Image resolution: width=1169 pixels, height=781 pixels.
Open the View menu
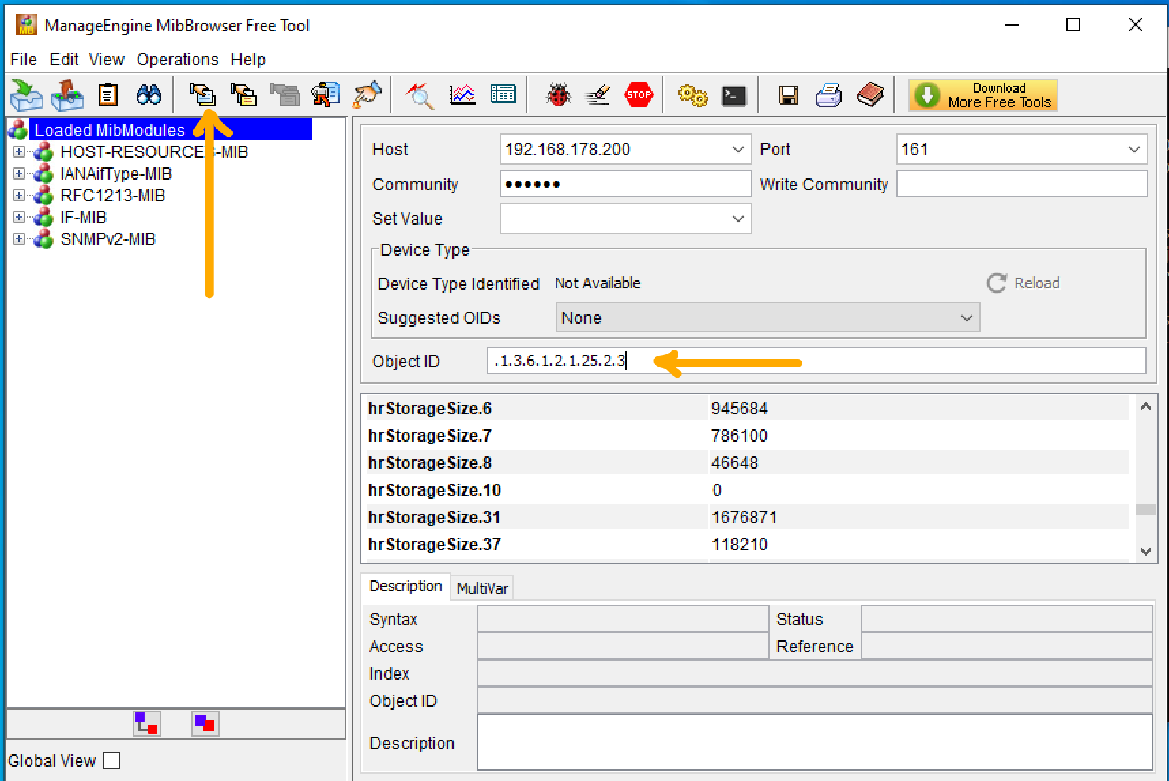pos(106,59)
